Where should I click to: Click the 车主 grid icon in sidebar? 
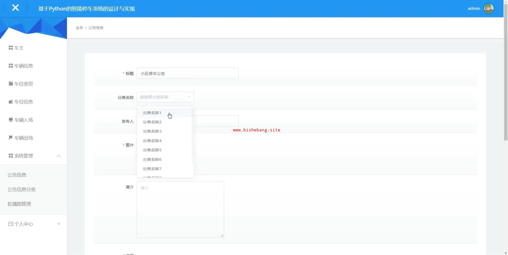pyautogui.click(x=11, y=48)
